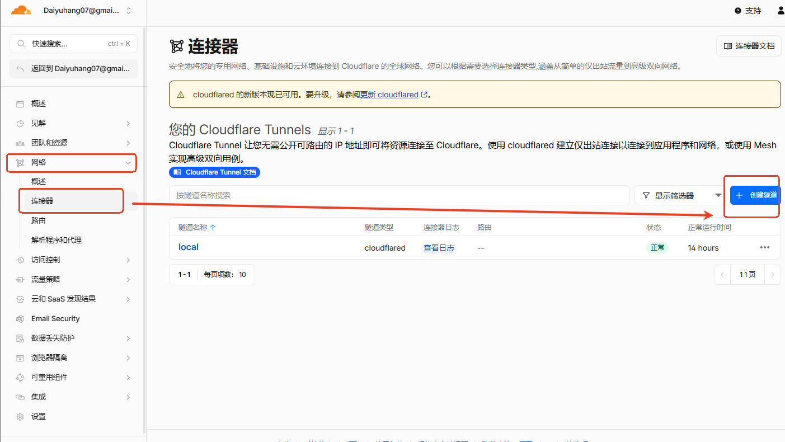Expand 访问控制 with its chevron
785x442 pixels.
(128, 260)
